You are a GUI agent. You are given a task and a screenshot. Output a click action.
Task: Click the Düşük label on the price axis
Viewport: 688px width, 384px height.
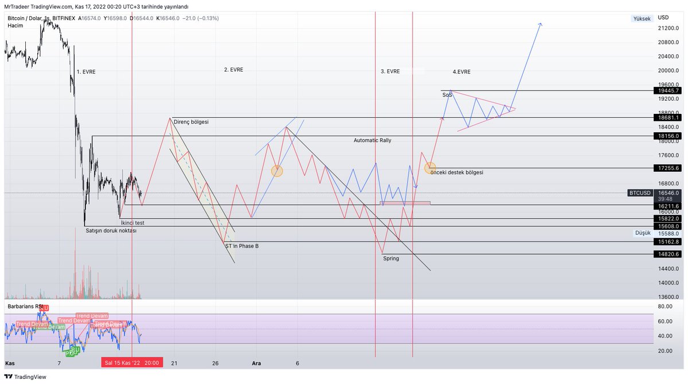point(642,233)
